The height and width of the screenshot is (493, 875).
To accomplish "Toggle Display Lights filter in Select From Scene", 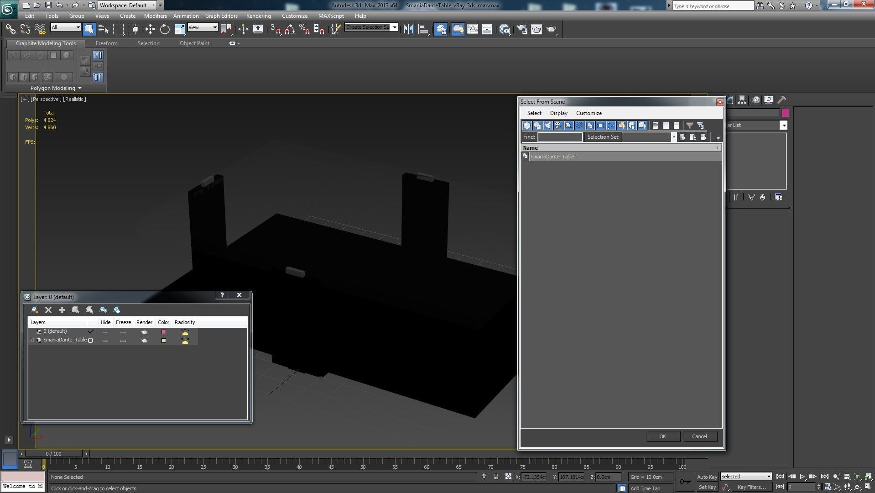I will (x=548, y=126).
